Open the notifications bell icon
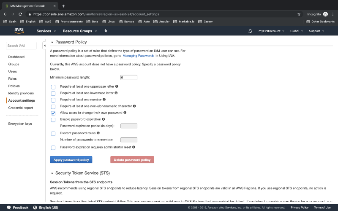The width and height of the screenshot is (338, 211). [x=250, y=31]
